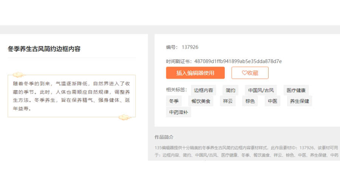Open the 祥云 tag
340x189 pixels.
point(228,101)
